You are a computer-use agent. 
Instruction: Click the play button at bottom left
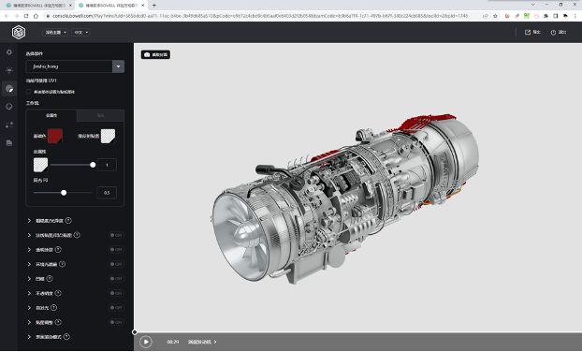[146, 342]
